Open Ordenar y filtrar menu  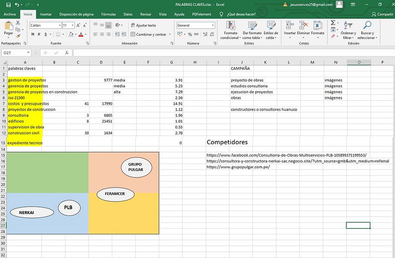coord(348,30)
